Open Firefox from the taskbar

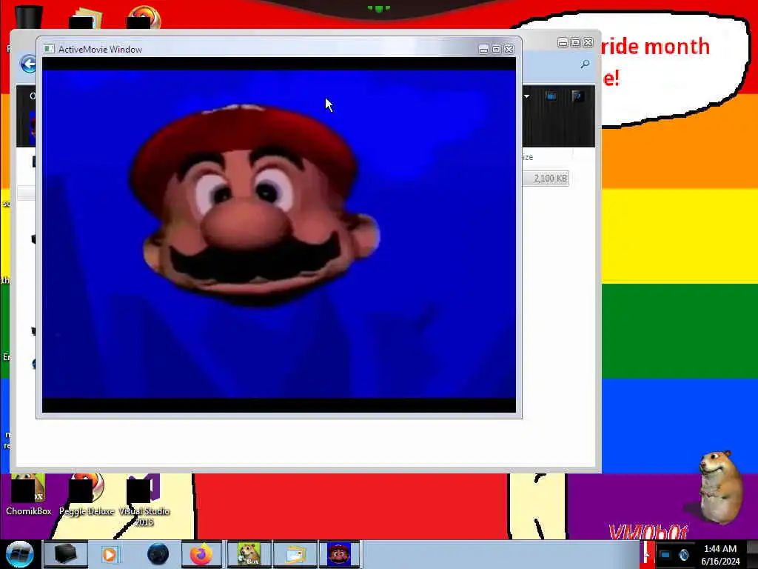click(x=201, y=554)
